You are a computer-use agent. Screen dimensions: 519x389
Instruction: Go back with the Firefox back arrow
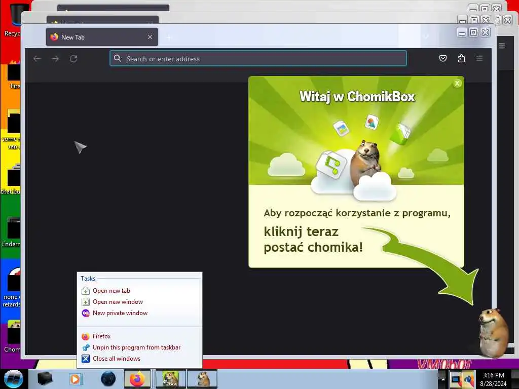click(x=37, y=59)
